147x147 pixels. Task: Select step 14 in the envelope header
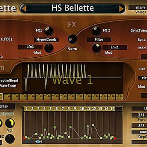pyautogui.click(x=106, y=109)
